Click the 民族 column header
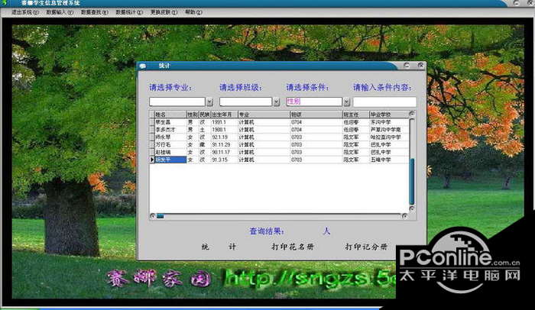This screenshot has height=310, width=535. click(x=205, y=115)
